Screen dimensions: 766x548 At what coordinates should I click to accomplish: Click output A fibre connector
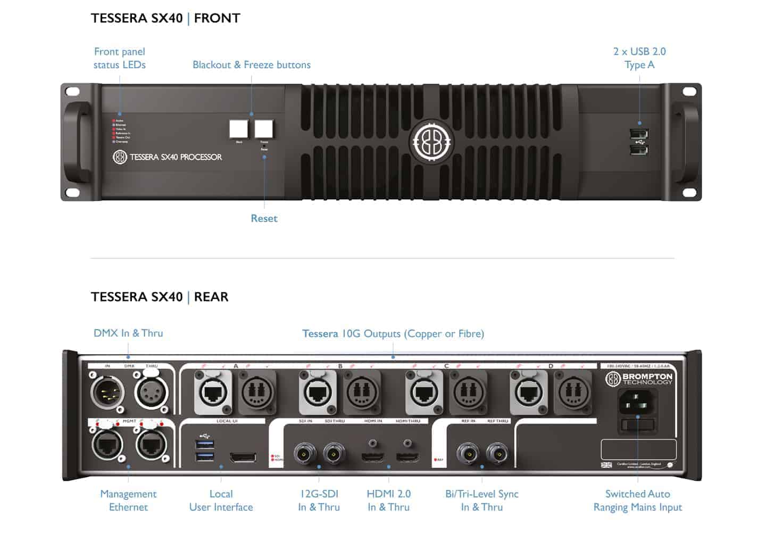point(257,393)
